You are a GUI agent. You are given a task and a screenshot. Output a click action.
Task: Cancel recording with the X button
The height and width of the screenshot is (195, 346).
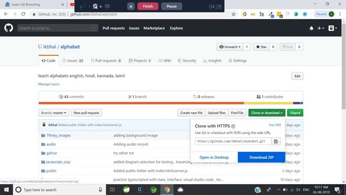pyautogui.click(x=131, y=6)
